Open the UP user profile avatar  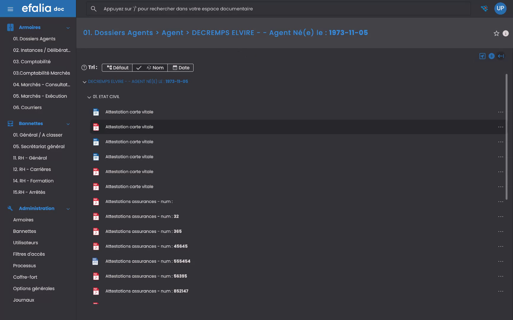501,8
